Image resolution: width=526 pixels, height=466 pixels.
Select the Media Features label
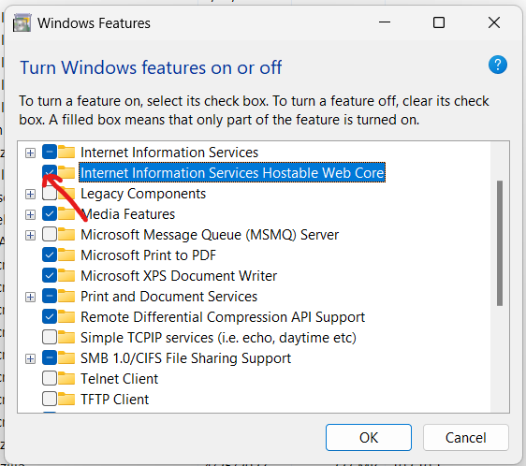click(x=128, y=214)
